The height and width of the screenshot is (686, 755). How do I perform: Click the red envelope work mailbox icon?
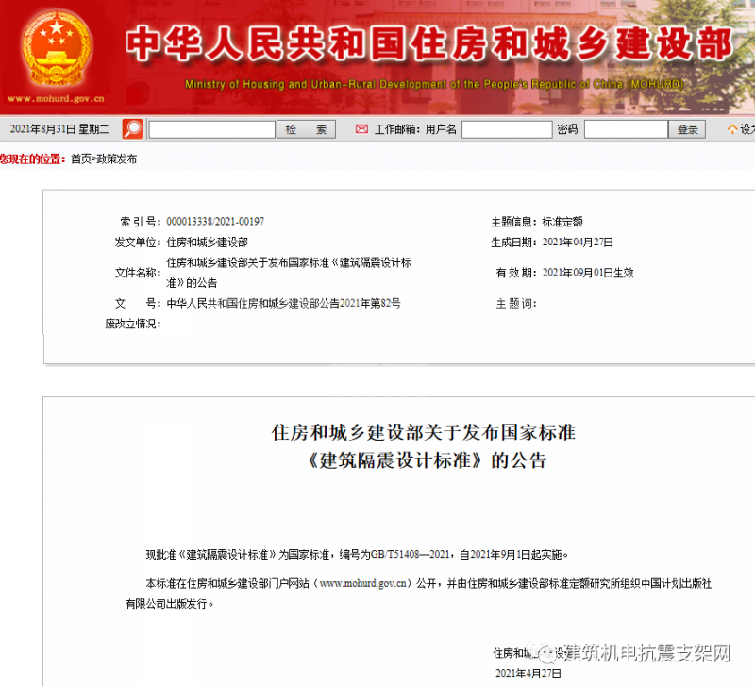361,129
